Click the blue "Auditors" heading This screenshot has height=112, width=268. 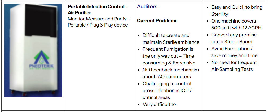147,6
